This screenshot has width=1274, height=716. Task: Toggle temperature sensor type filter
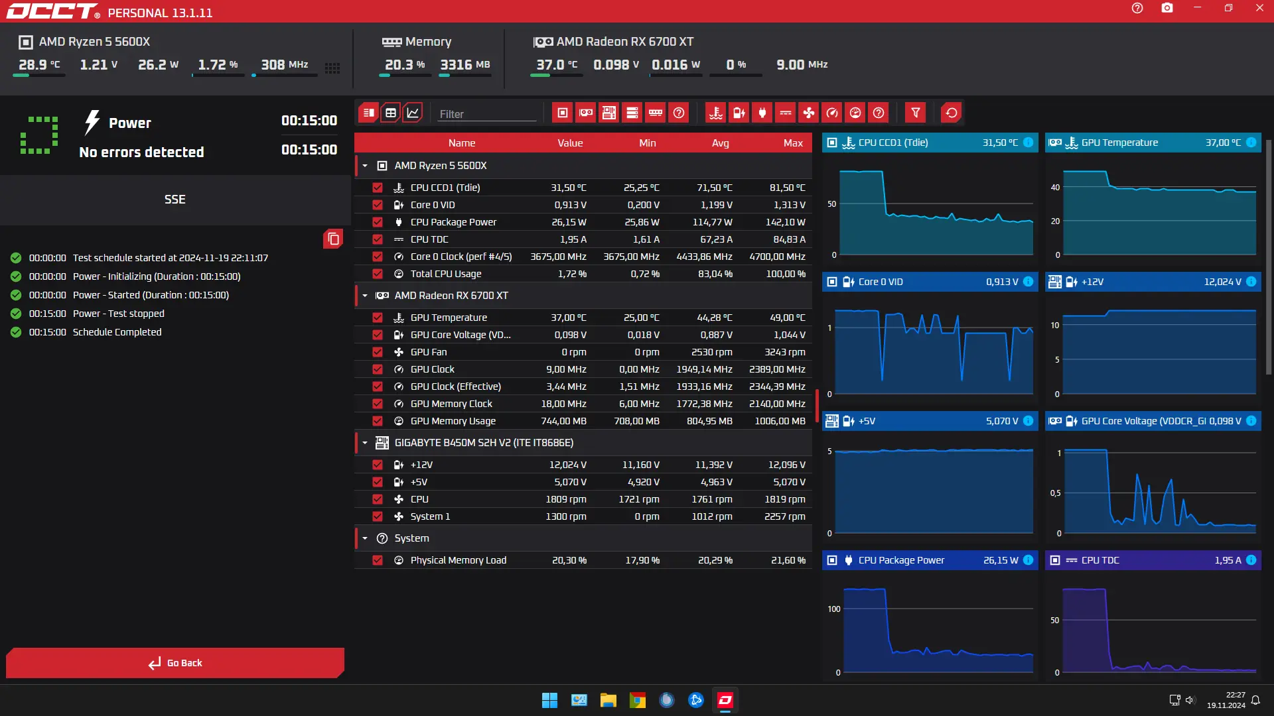coord(716,113)
